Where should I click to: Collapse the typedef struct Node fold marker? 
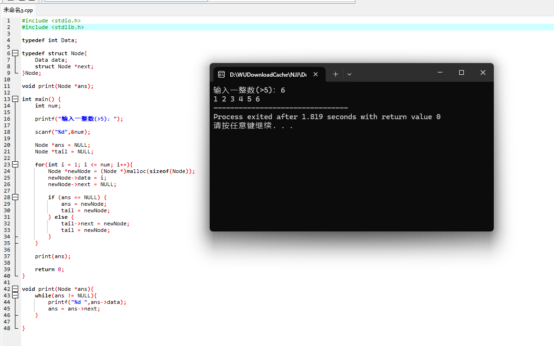[x=15, y=53]
